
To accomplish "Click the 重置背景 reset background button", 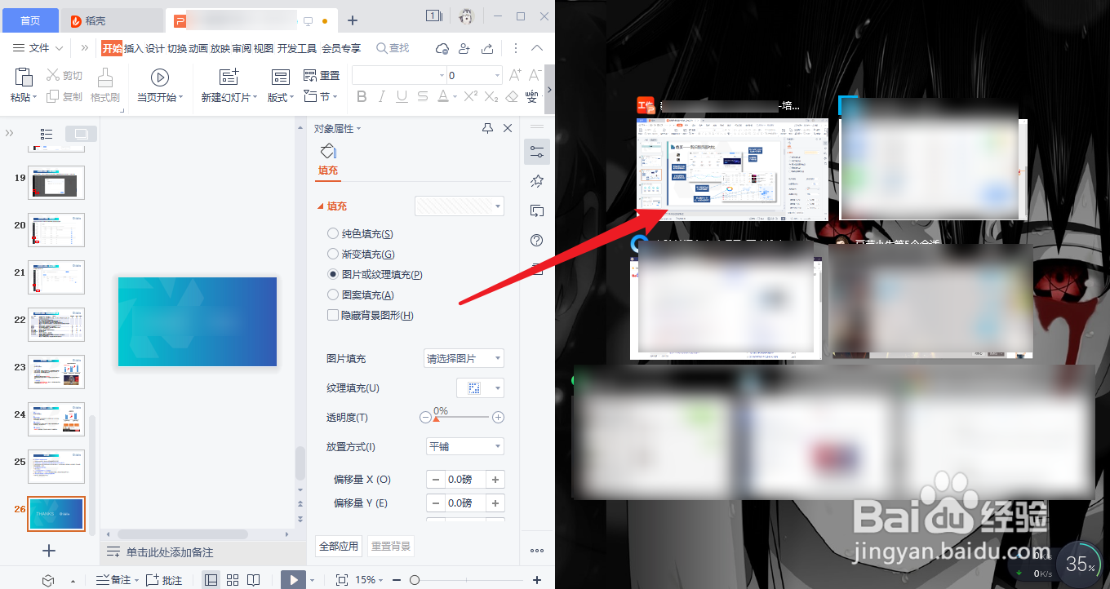I will (x=390, y=546).
